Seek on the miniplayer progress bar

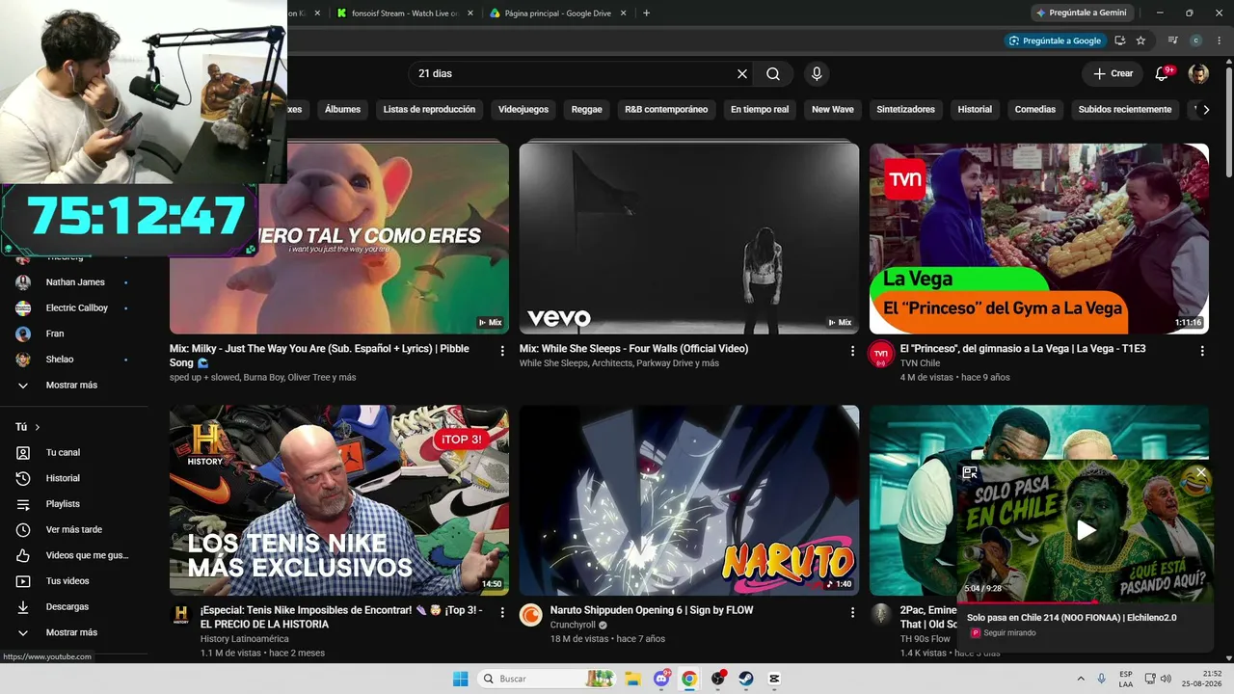[x=1085, y=601]
